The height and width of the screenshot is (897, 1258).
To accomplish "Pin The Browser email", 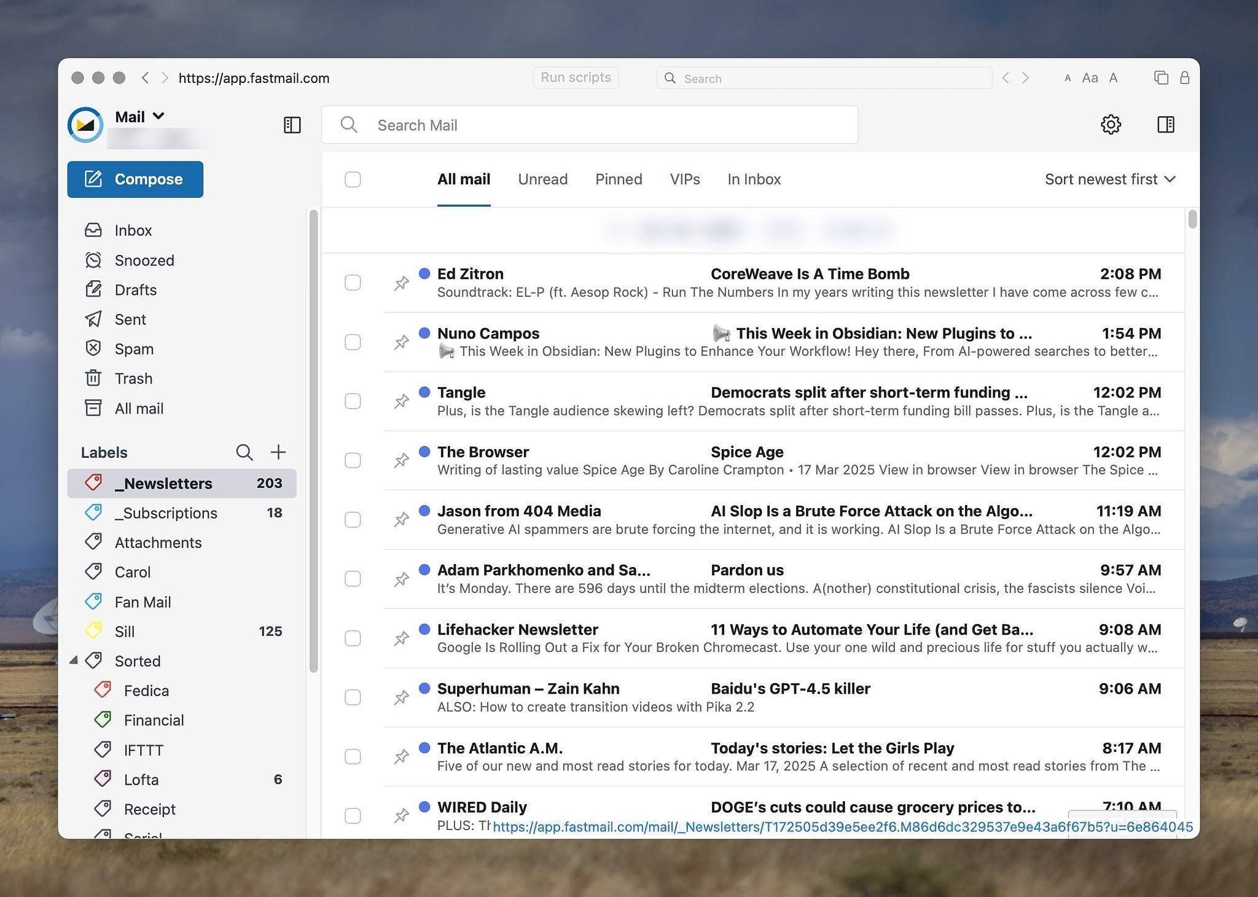I will click(x=402, y=460).
